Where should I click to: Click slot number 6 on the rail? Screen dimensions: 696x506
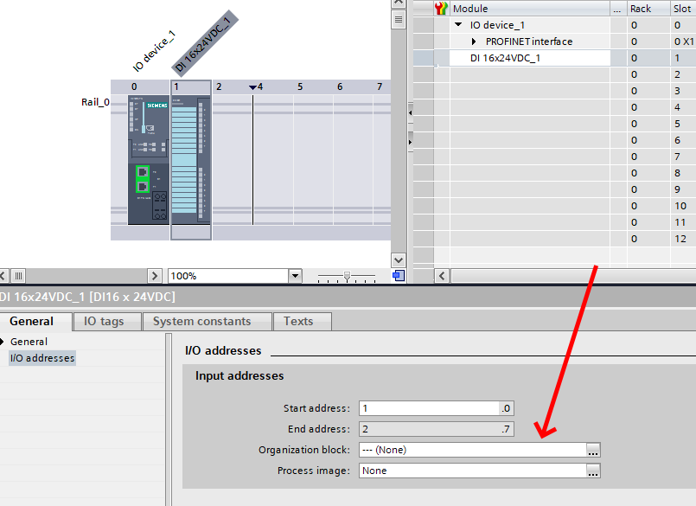pos(340,86)
